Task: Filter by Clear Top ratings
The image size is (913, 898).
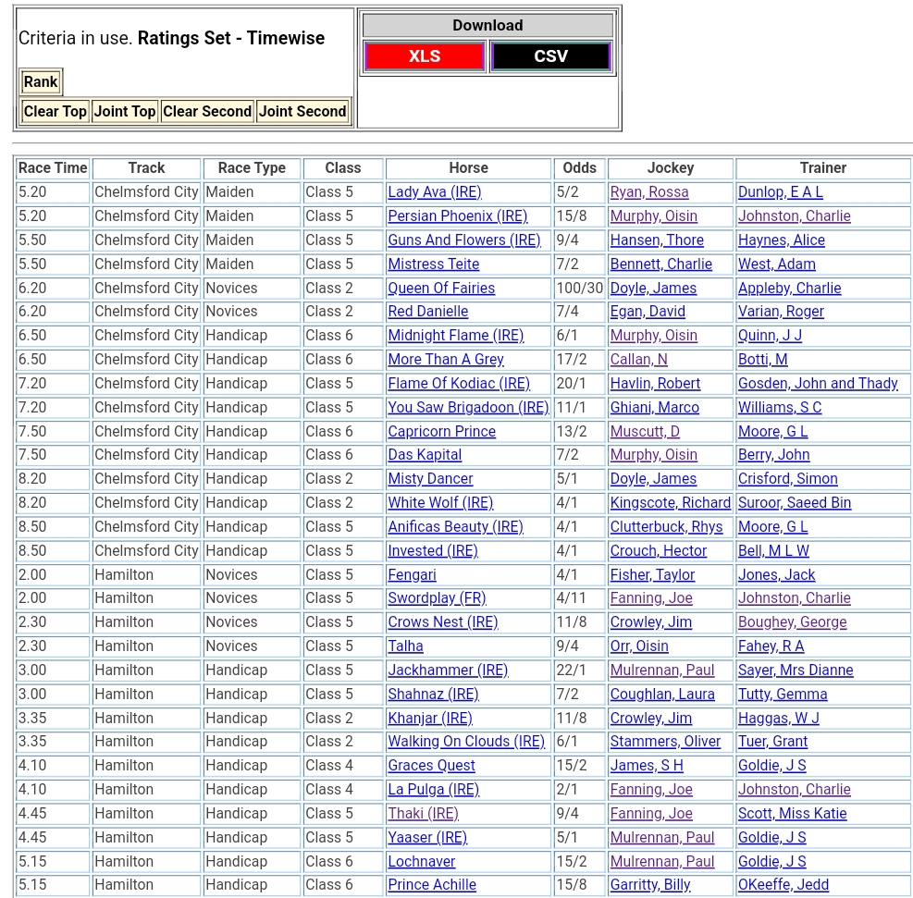Action: 55,111
